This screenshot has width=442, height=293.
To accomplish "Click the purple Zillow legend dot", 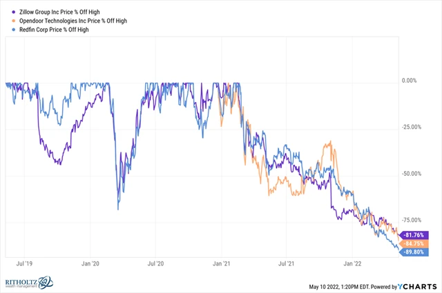I will point(6,12).
